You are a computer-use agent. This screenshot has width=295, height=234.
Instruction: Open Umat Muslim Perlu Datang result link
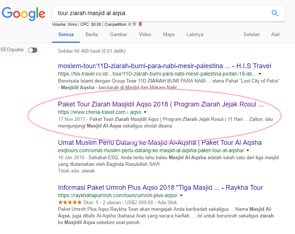tap(160, 143)
